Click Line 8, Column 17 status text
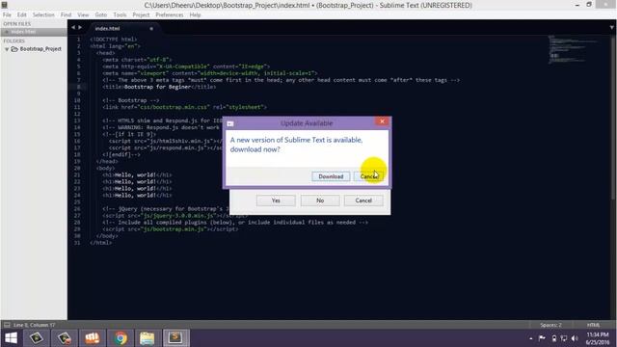 click(x=35, y=325)
